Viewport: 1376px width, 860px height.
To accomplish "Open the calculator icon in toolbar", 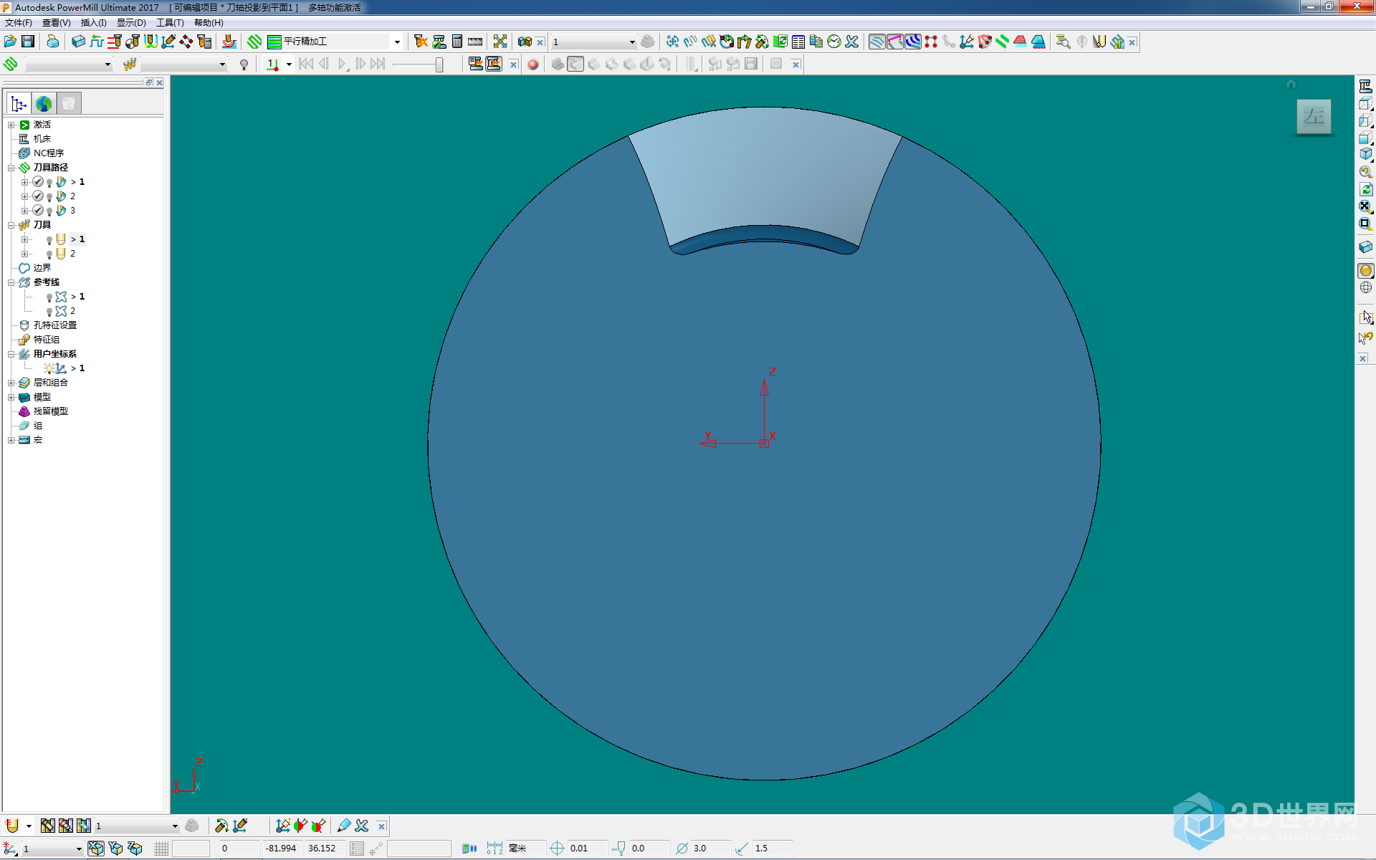I will (457, 42).
